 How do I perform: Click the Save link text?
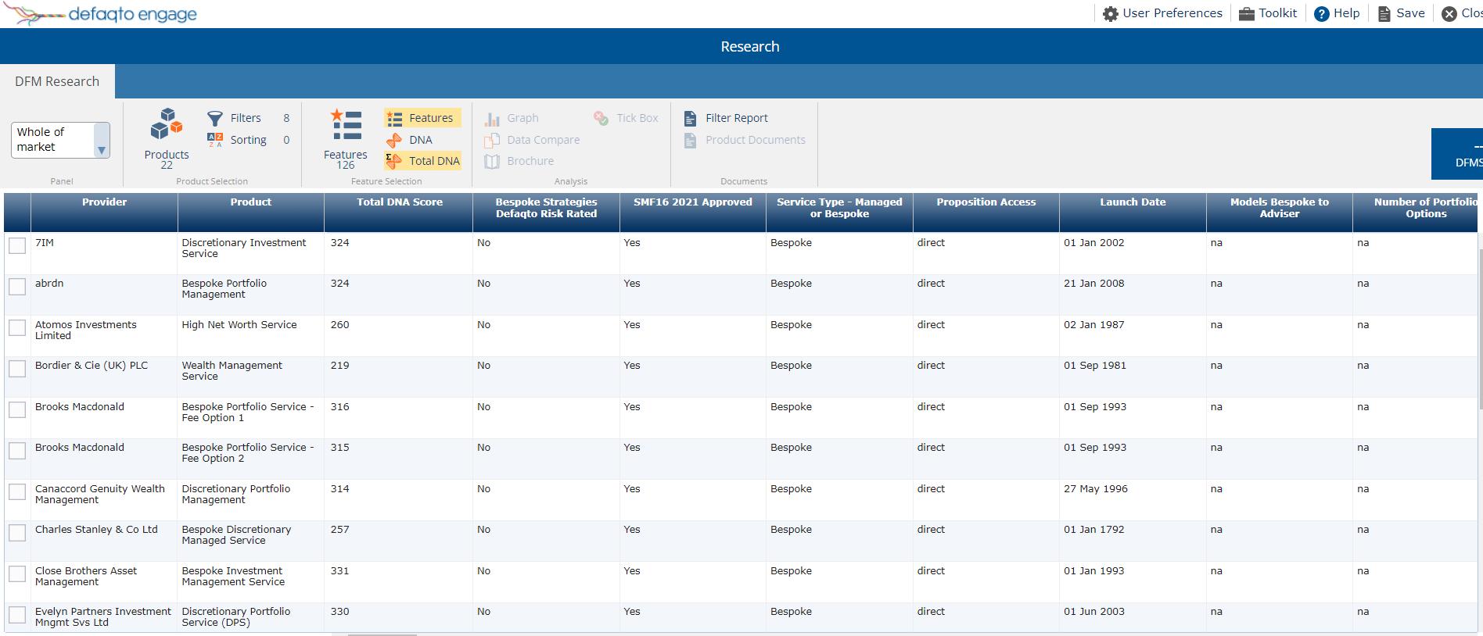click(x=1411, y=13)
